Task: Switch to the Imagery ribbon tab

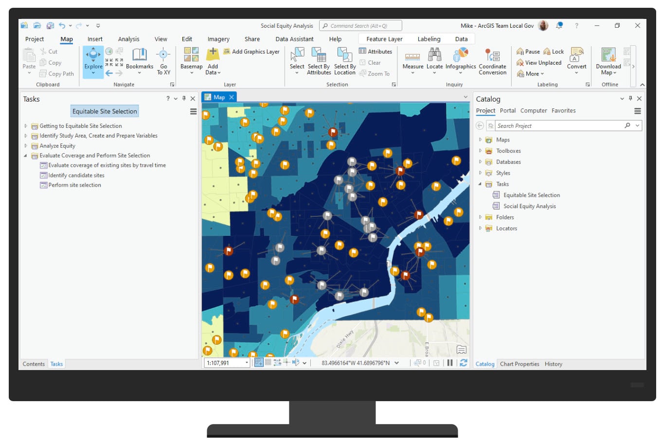Action: 218,39
